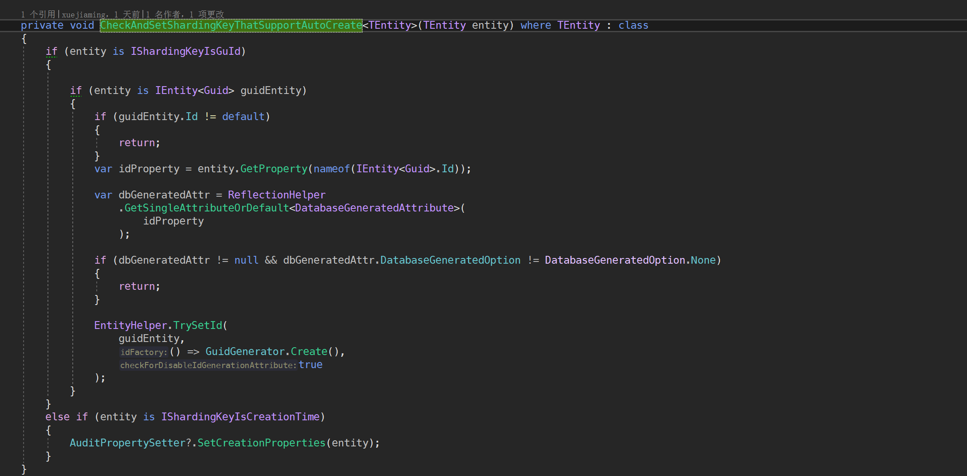The height and width of the screenshot is (476, 967).
Task: Click the highlighted CheckAndSetShardingKeyThatSupportAutoCreate method name
Action: pyautogui.click(x=231, y=25)
